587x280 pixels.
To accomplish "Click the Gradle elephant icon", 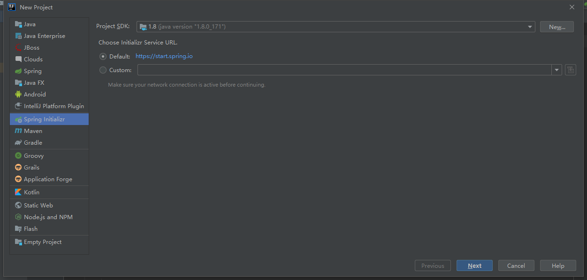I will (x=18, y=143).
